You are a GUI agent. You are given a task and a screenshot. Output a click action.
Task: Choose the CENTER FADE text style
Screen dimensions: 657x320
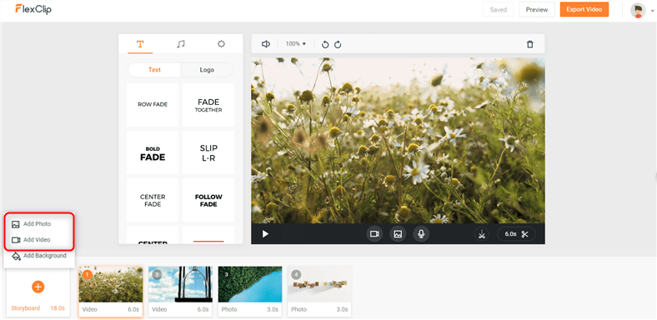click(153, 200)
